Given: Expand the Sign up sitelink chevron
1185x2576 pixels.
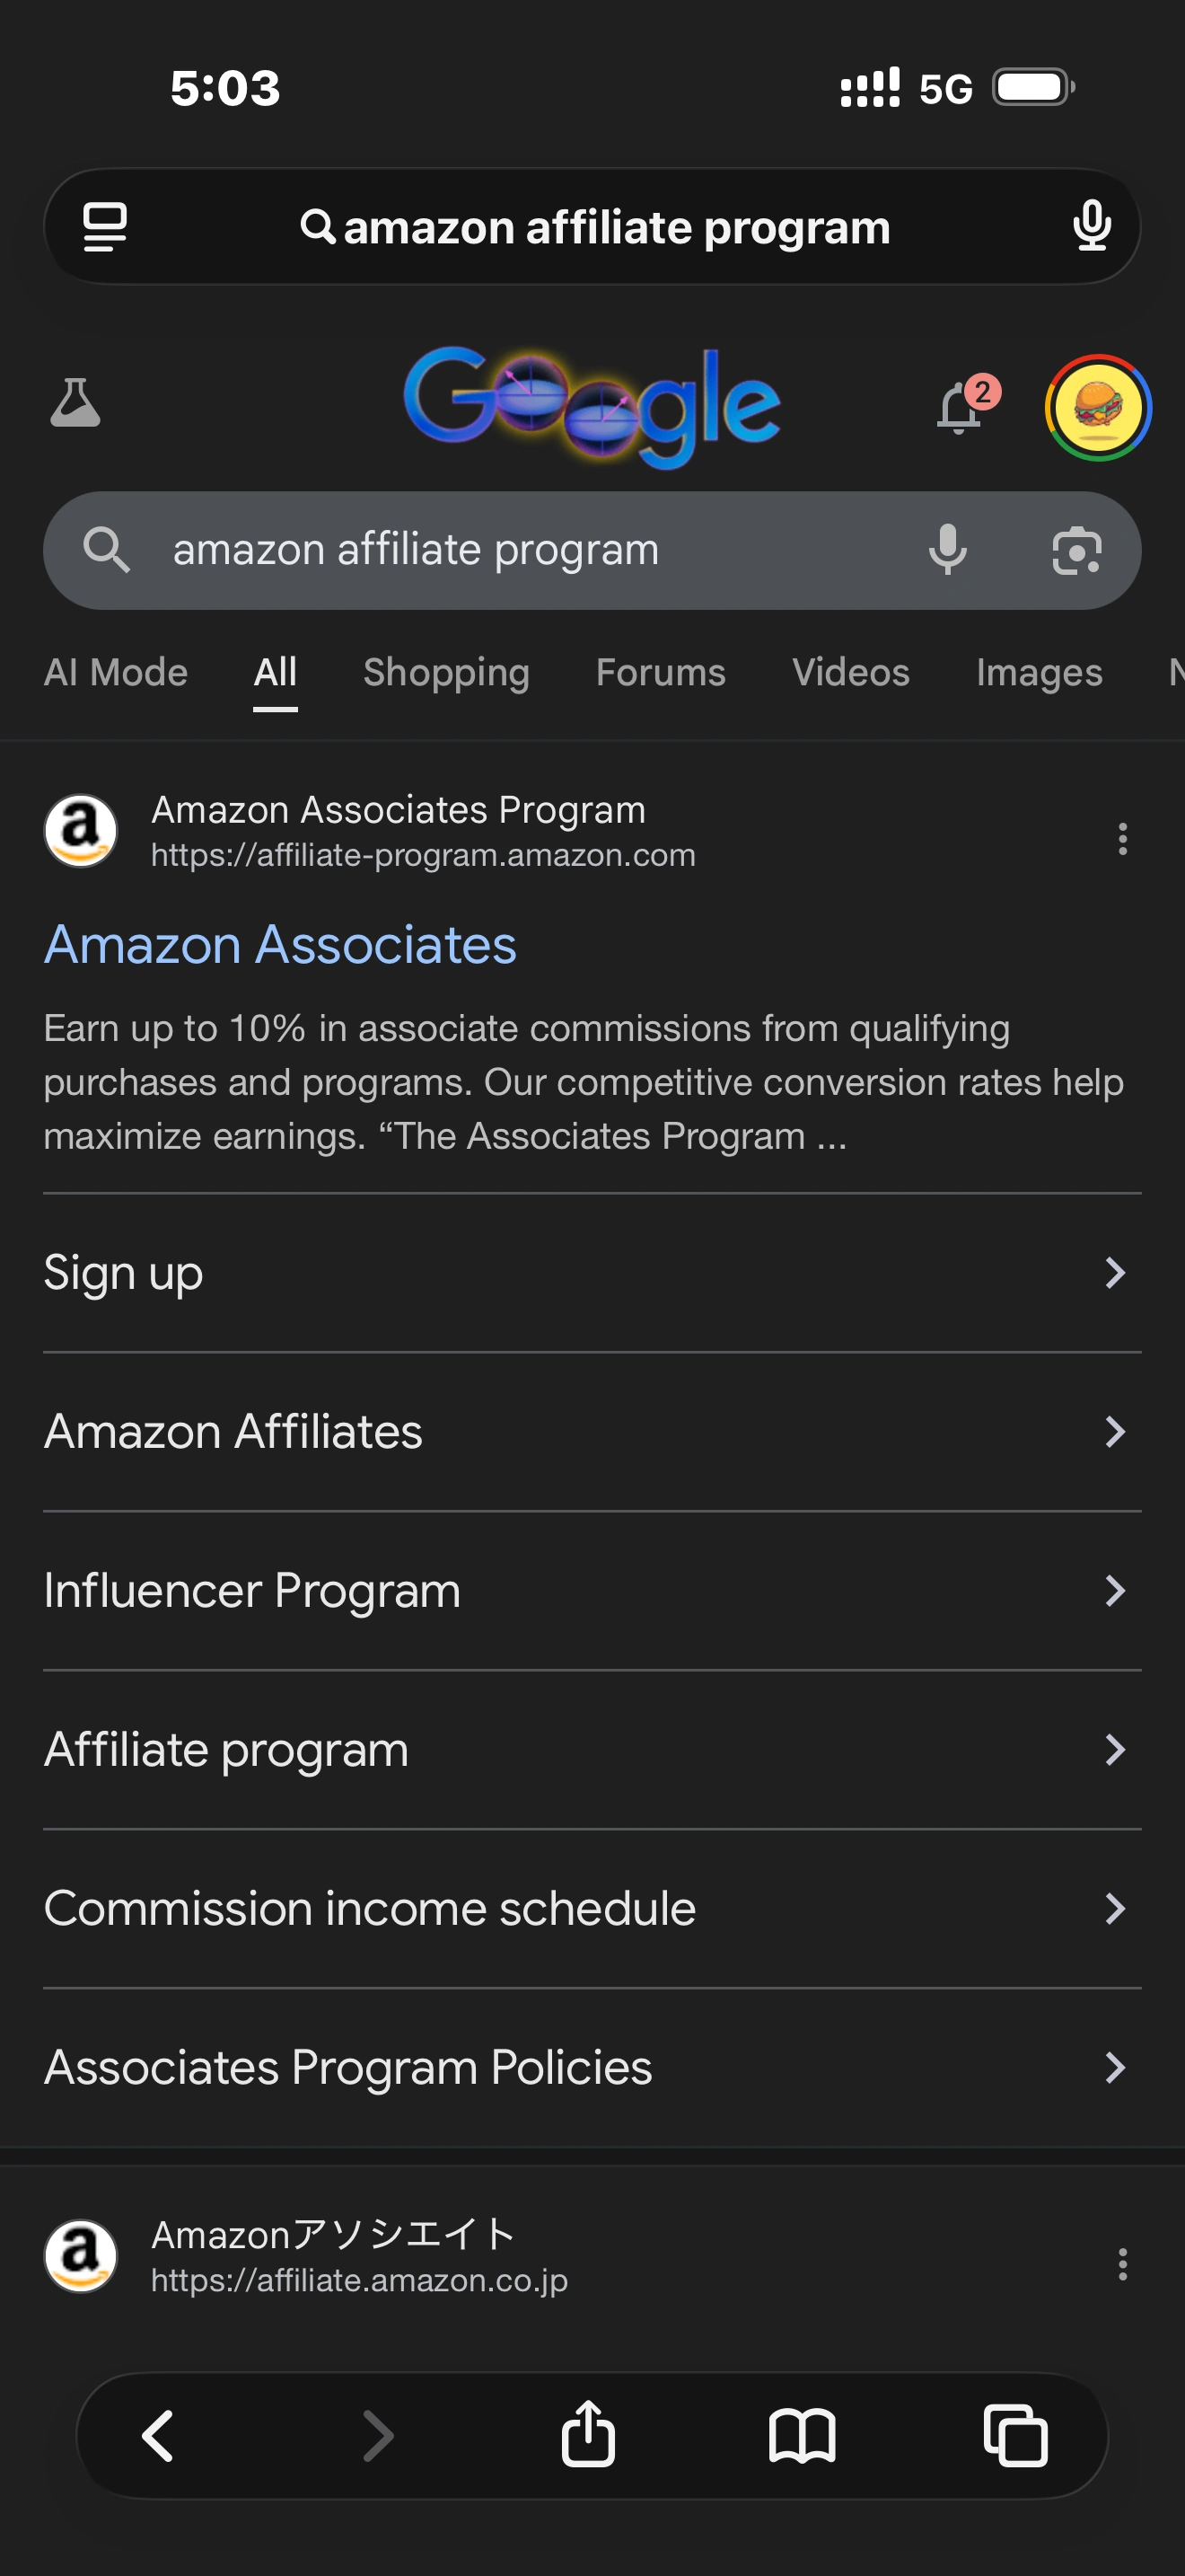Looking at the screenshot, I should [x=1115, y=1273].
